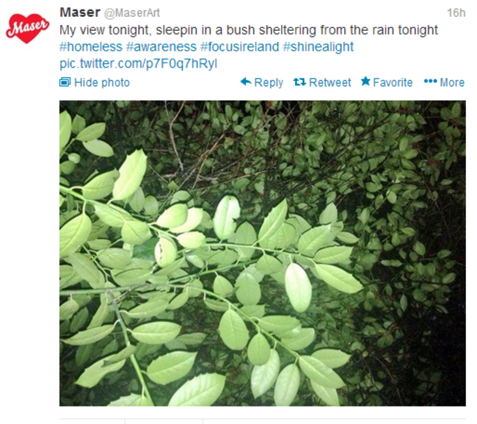Viewport: 477px width, 424px height.
Task: Click the three-dots More icon
Action: coord(430,82)
